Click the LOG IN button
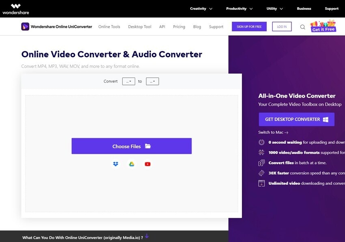345x242 pixels. coord(282,26)
